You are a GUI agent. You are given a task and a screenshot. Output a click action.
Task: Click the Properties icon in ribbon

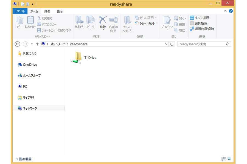point(167,24)
